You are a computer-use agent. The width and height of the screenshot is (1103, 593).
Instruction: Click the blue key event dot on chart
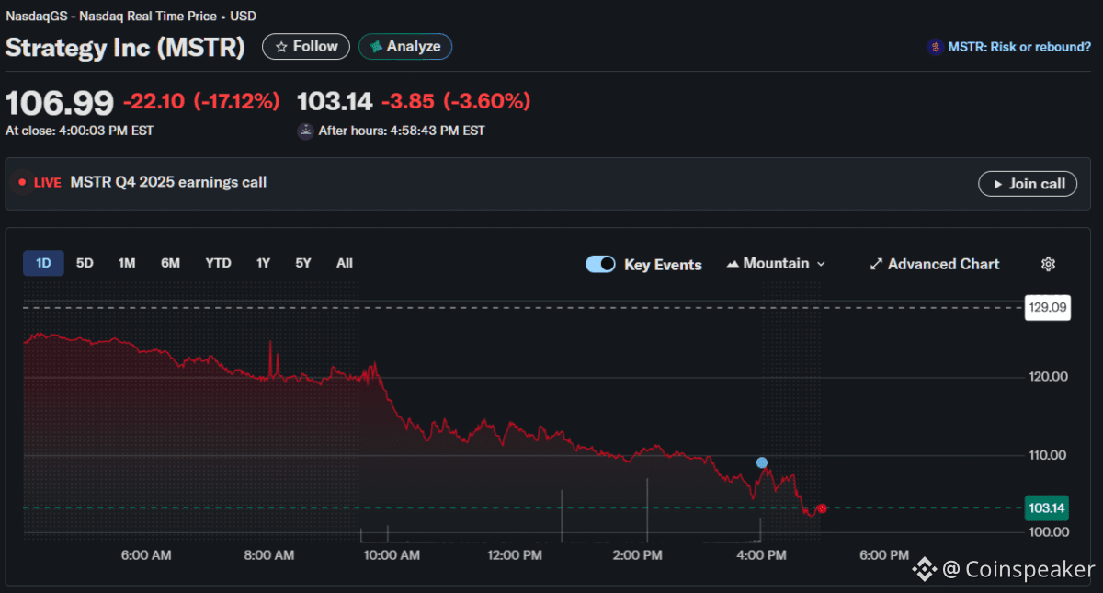tap(761, 462)
